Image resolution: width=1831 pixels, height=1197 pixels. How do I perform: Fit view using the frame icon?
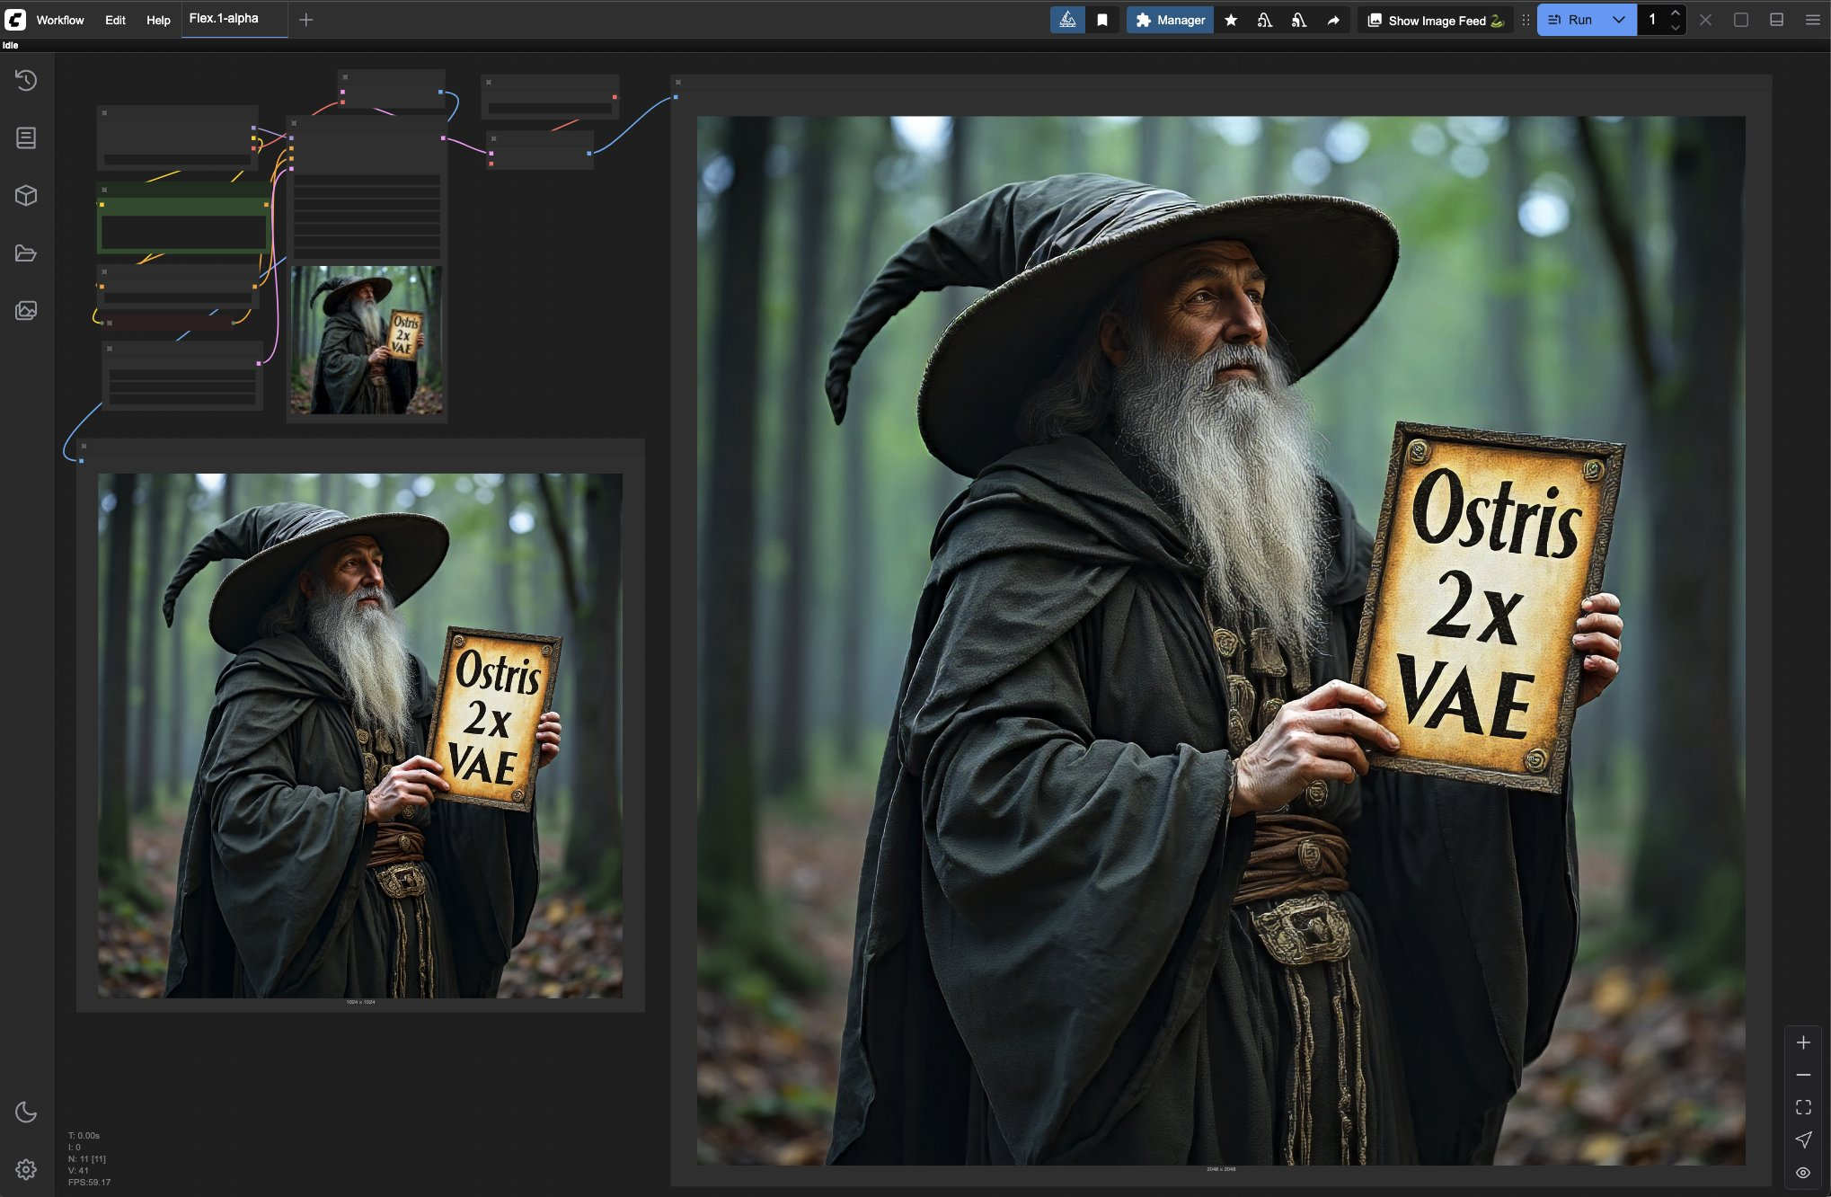click(x=1803, y=1107)
